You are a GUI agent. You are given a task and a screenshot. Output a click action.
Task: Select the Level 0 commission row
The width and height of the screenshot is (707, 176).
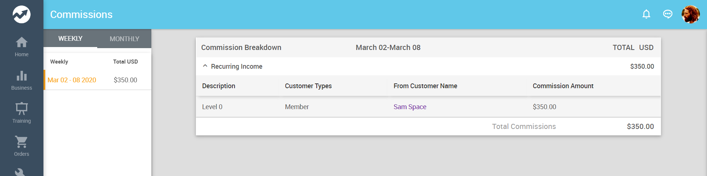212,107
